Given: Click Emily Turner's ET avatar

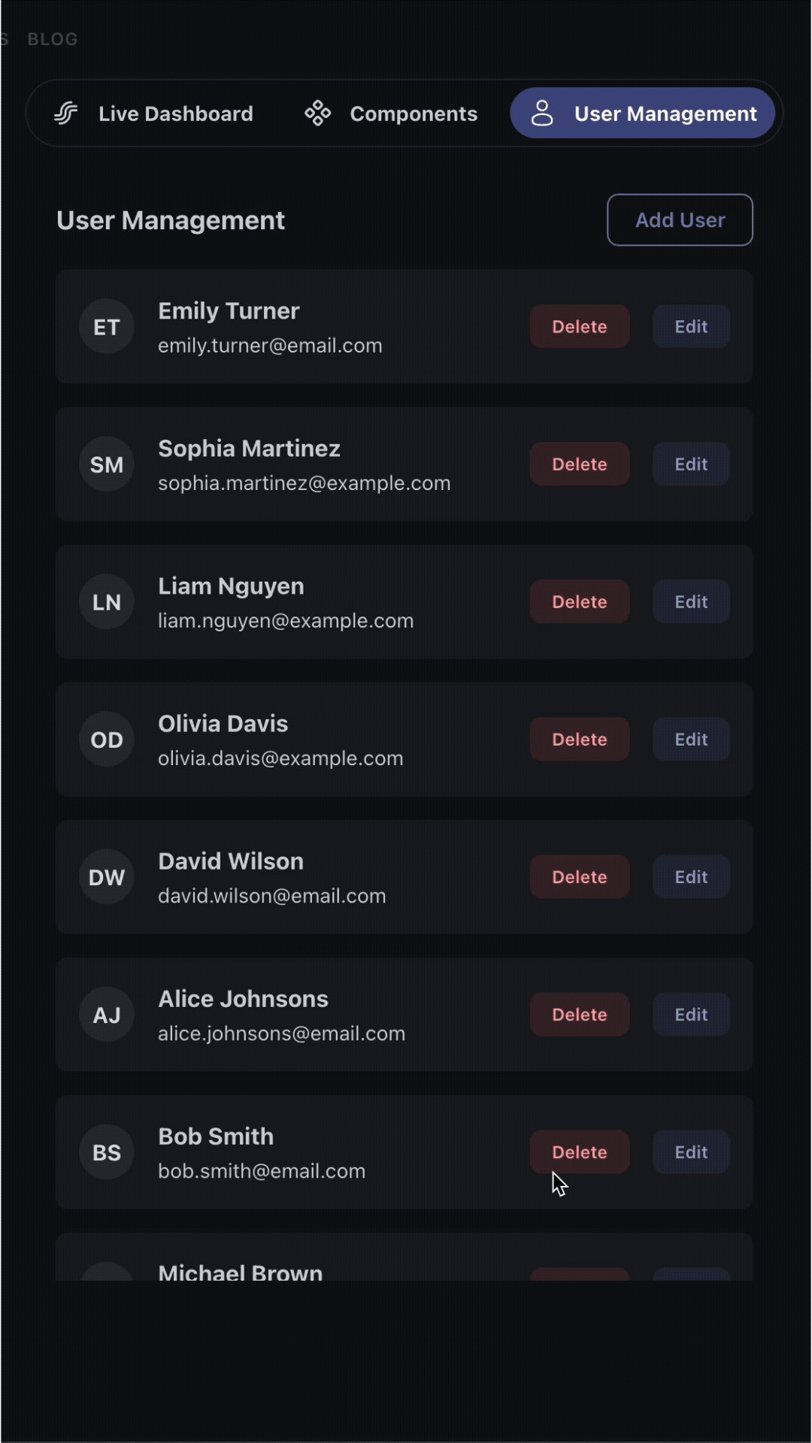Looking at the screenshot, I should [107, 327].
